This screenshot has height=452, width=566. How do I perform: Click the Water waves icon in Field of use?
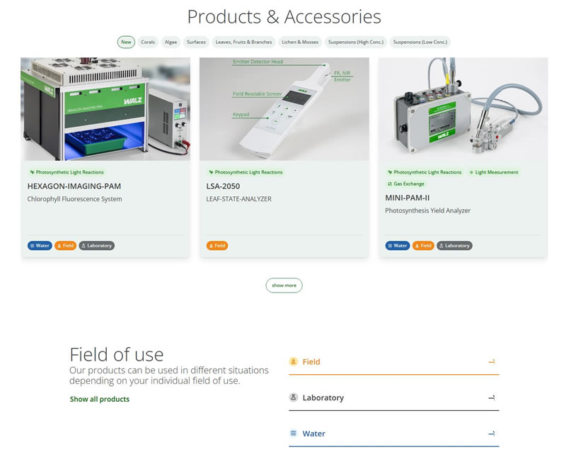pos(294,433)
